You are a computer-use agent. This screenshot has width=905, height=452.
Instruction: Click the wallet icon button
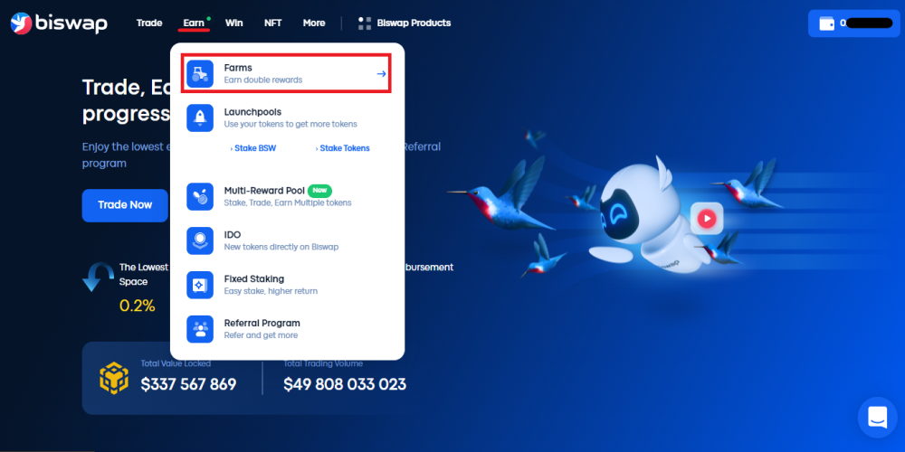click(856, 24)
